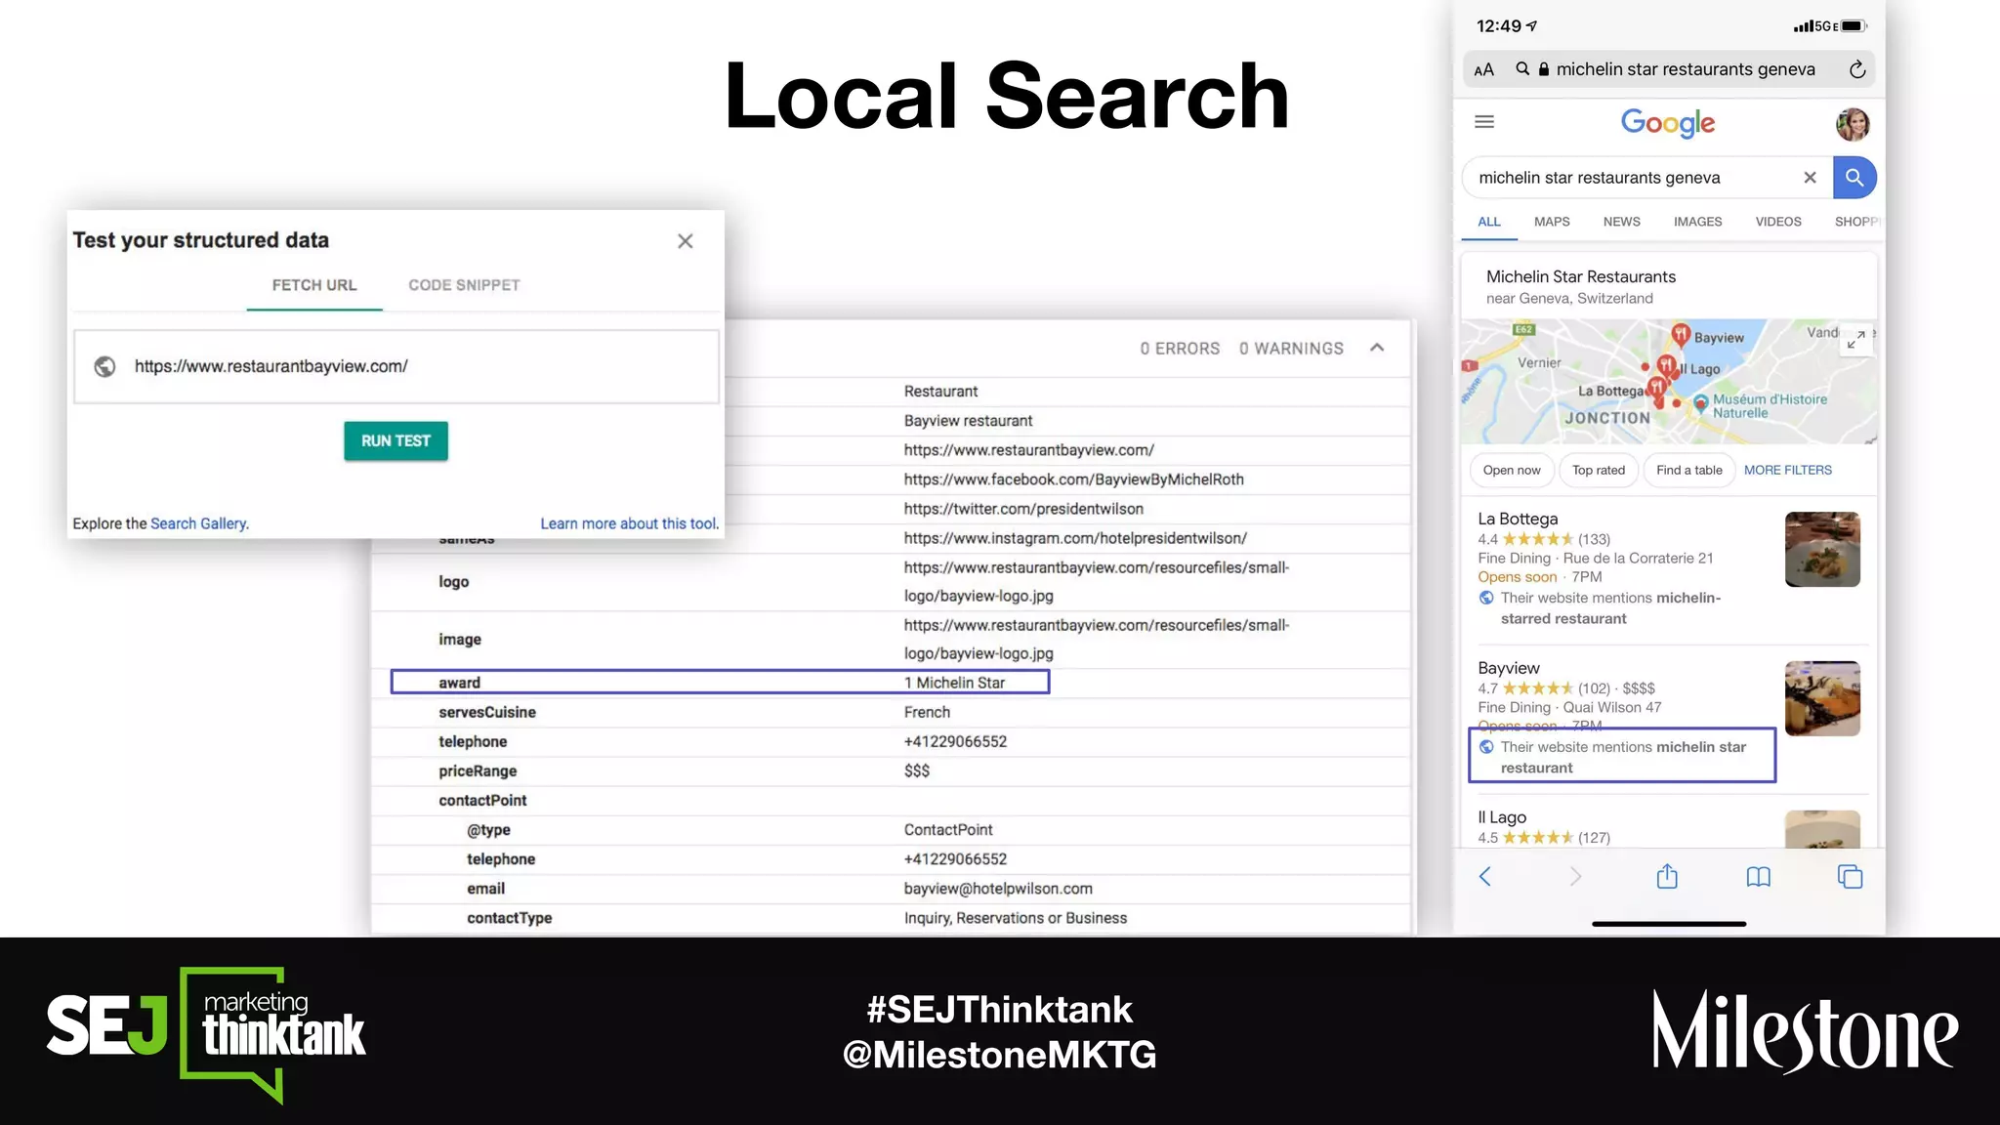
Task: Tap the blue Google search button
Action: tap(1854, 178)
